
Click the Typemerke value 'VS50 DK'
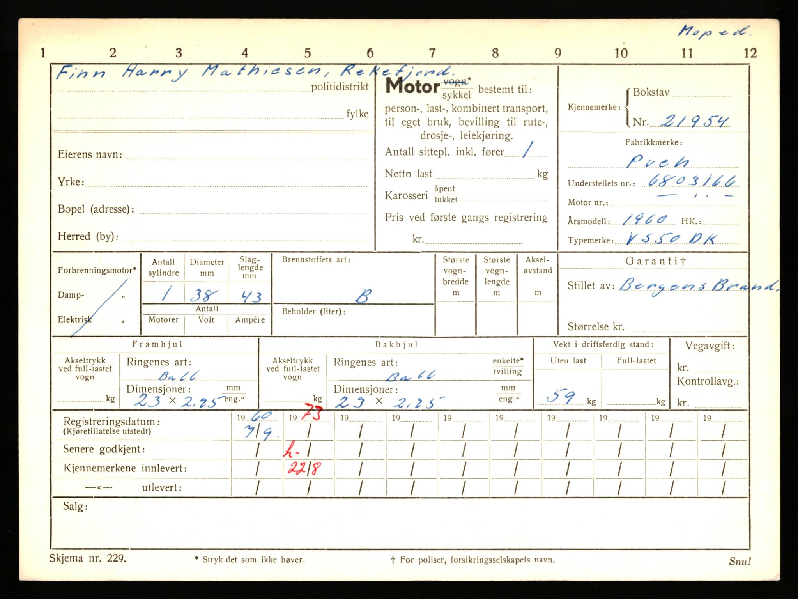[671, 238]
